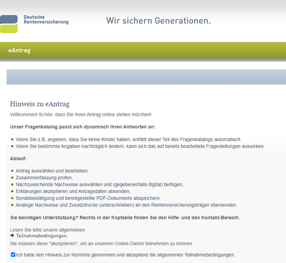Click the green bullet before 'Antrag auswählen und bearbeiten'

click(x=13, y=171)
